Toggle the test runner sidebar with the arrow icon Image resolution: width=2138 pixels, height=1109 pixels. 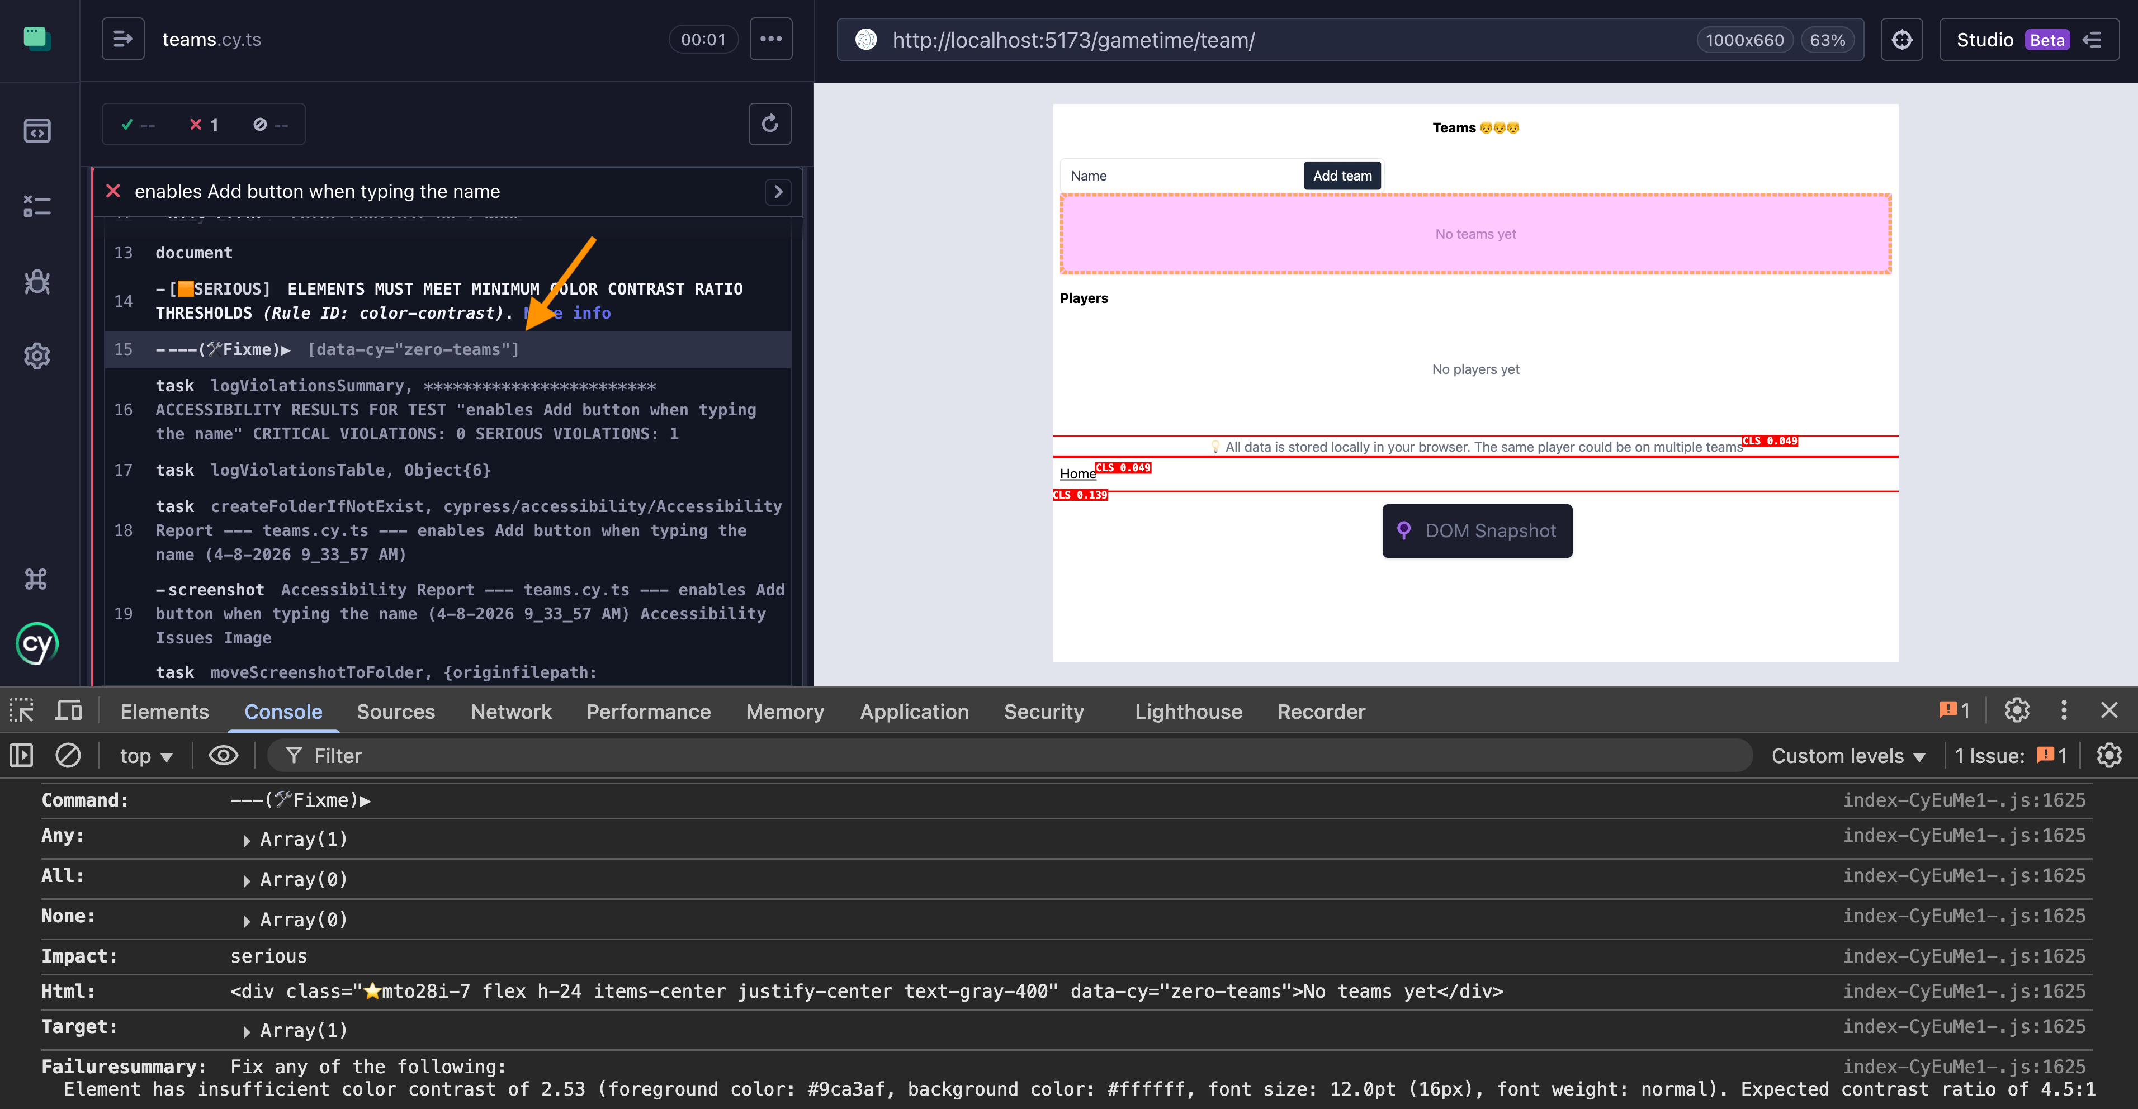(123, 38)
